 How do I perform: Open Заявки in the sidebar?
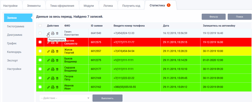18,18
